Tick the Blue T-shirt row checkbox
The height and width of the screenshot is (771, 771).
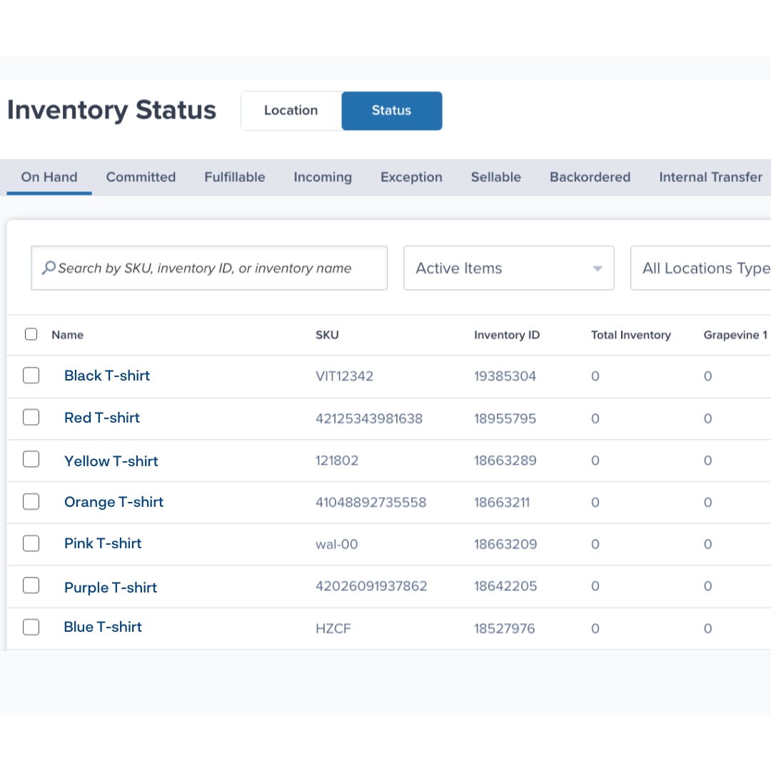(31, 628)
